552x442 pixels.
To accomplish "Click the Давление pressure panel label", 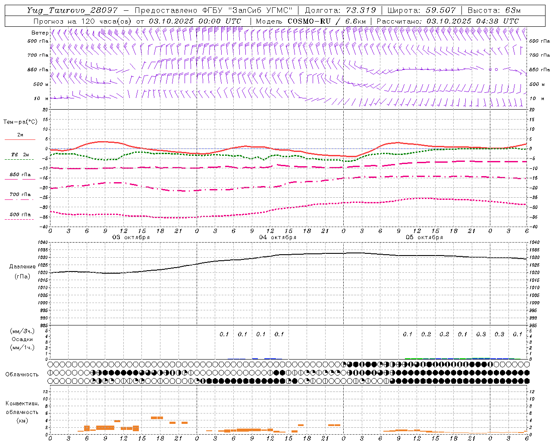I will 22,267.
